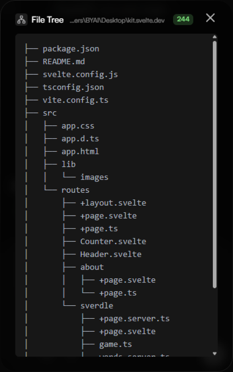The width and height of the screenshot is (233, 372).
Task: Select +page.server.ts file
Action: pyautogui.click(x=134, y=319)
